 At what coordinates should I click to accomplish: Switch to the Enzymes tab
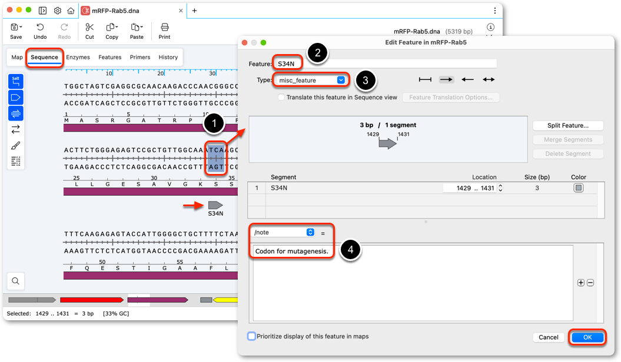tap(78, 58)
